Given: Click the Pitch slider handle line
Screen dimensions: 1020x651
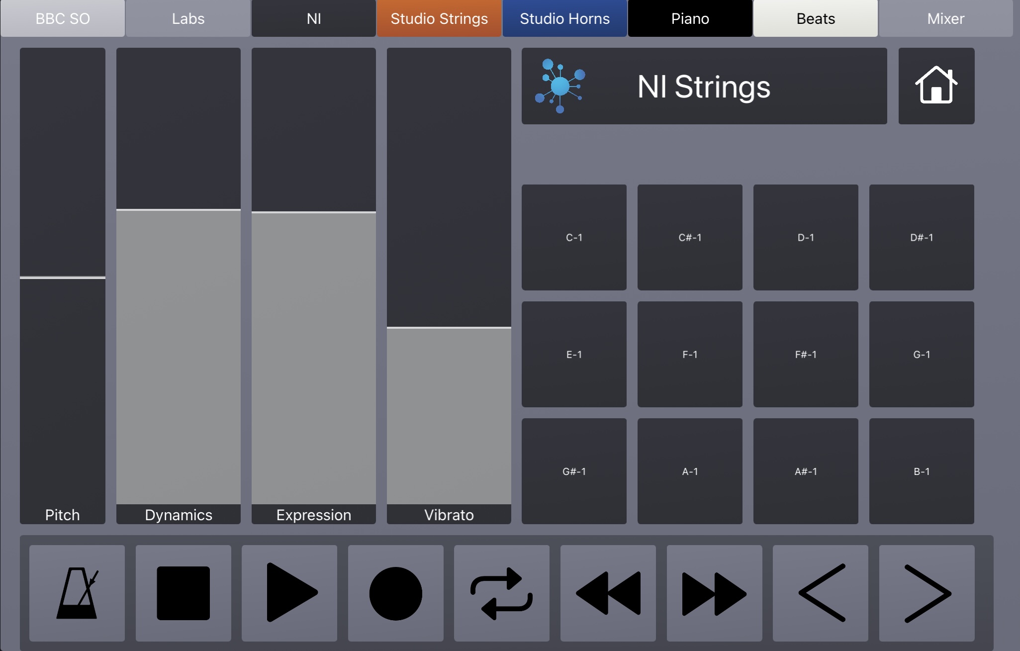Looking at the screenshot, I should [63, 278].
